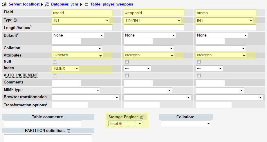Open the help icon next to Type

coord(15,20)
